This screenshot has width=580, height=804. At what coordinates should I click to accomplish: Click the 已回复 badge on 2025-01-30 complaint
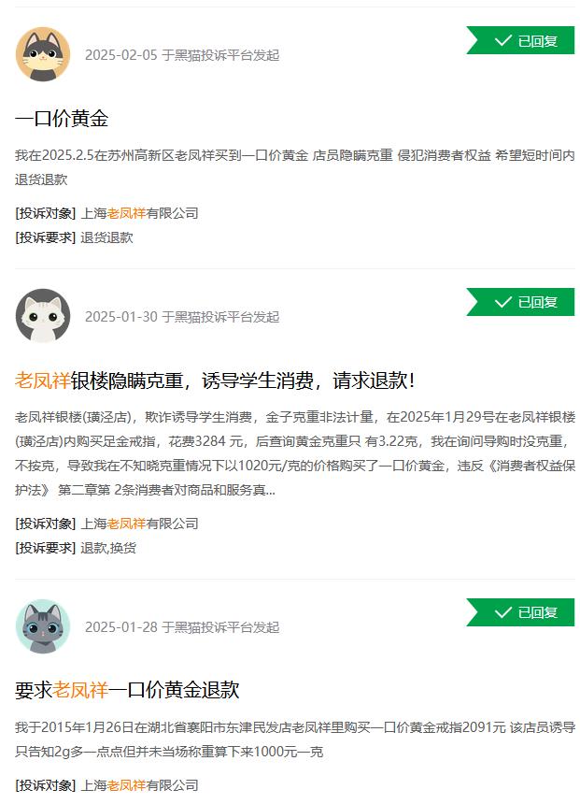click(520, 302)
